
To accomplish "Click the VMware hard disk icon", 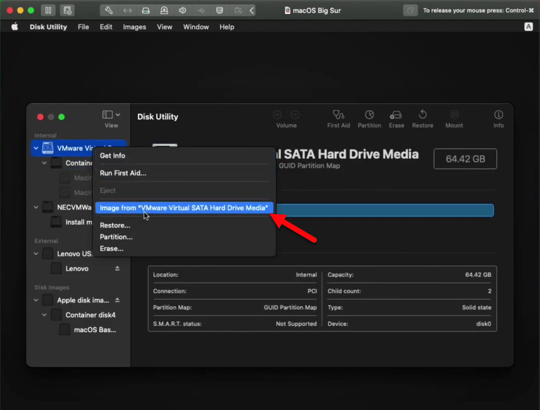I will coord(146,11).
